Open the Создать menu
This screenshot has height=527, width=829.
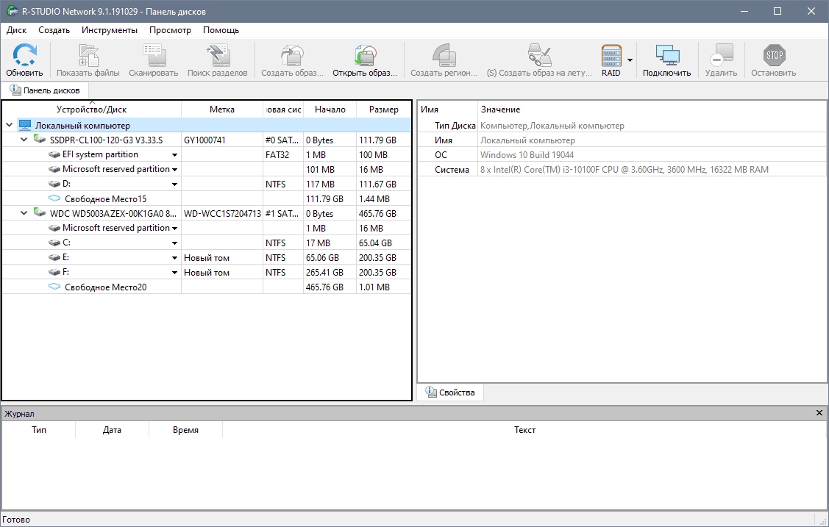point(54,30)
